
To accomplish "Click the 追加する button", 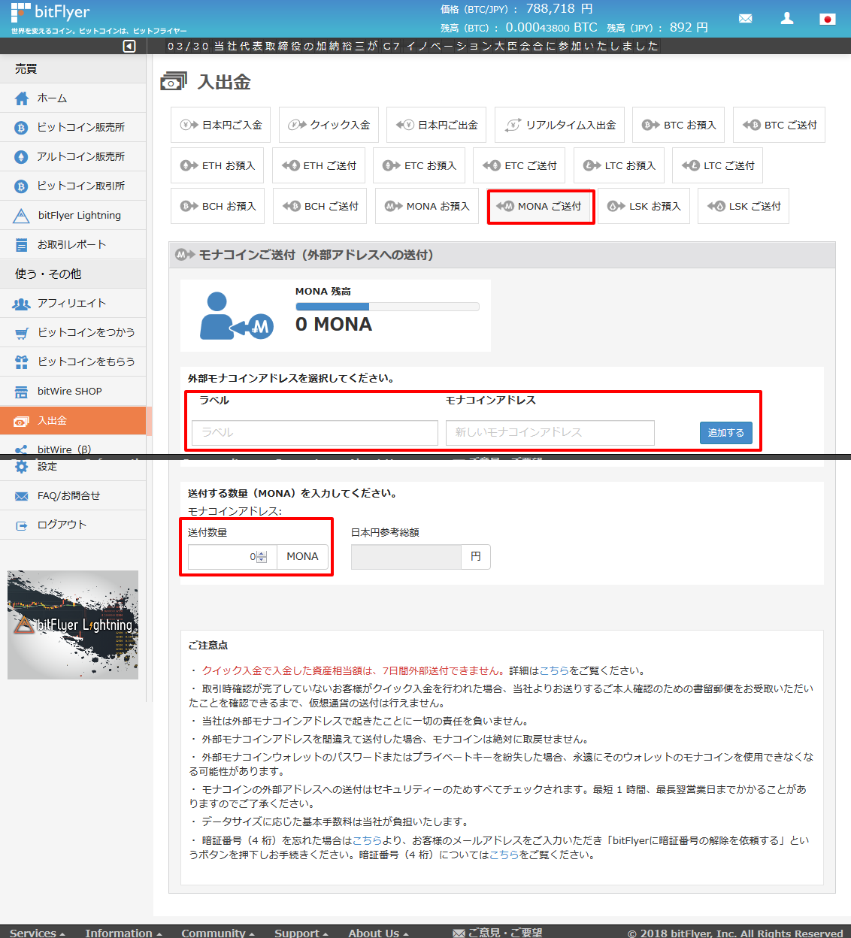I will pyautogui.click(x=726, y=433).
